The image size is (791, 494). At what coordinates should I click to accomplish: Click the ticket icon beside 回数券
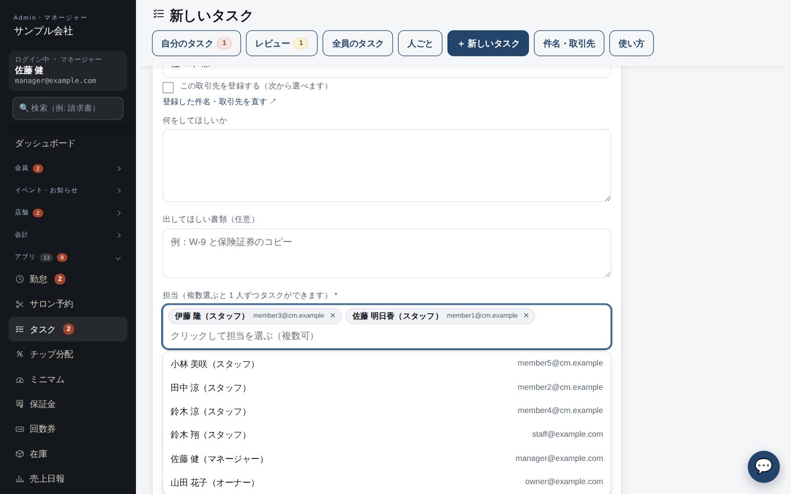pos(20,429)
